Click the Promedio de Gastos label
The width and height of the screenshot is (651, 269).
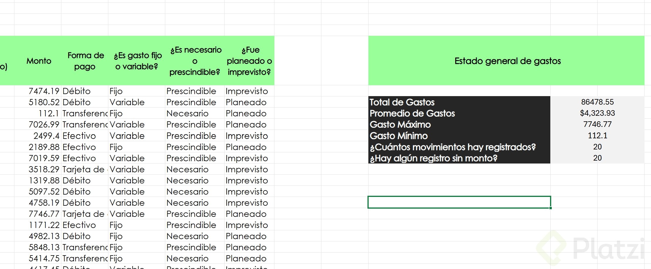tap(459, 113)
